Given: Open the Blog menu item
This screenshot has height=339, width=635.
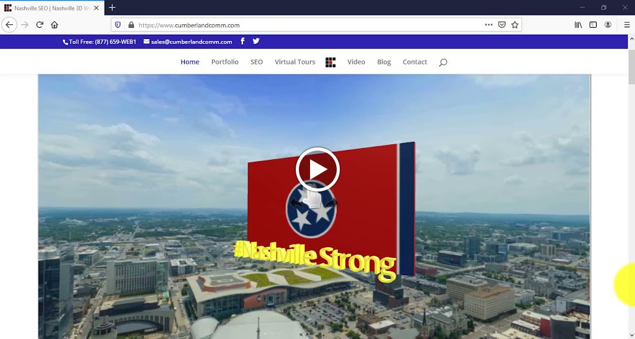Looking at the screenshot, I should (384, 62).
